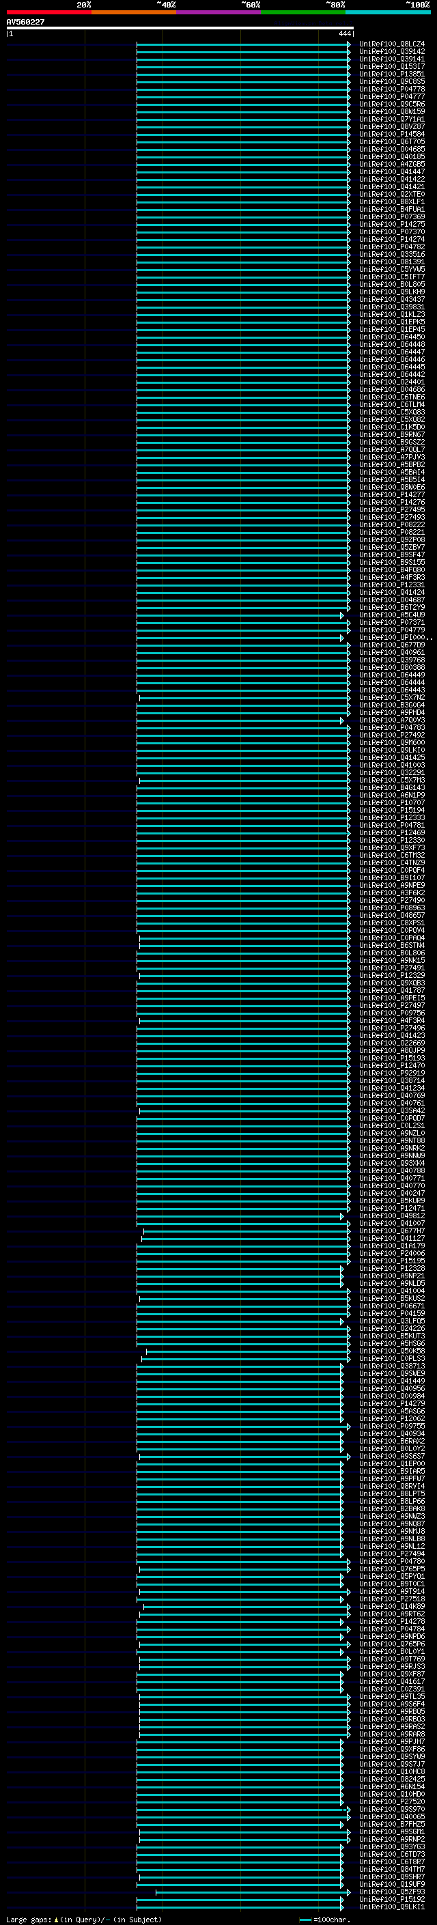This screenshot has height=1925, width=437.
Task: Go to UniRef100_Q43437 entry
Action: click(392, 300)
